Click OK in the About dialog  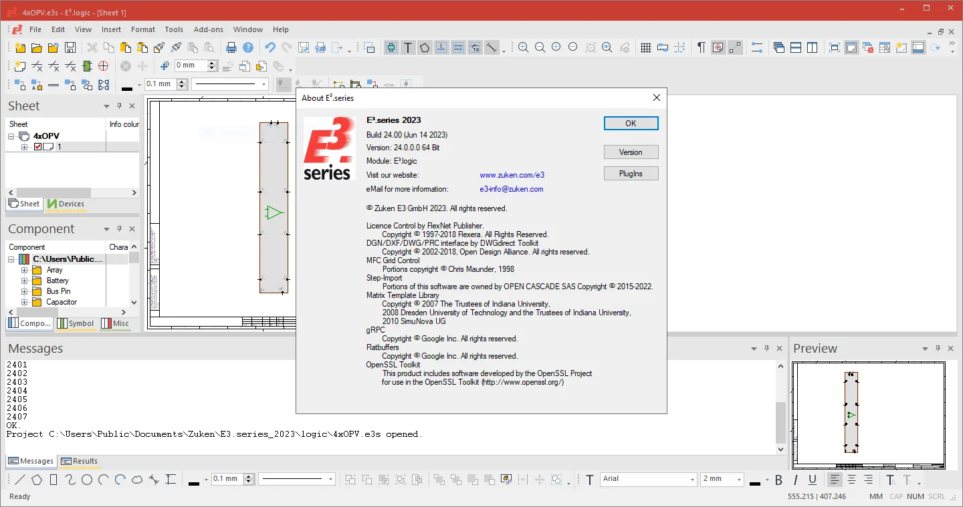click(x=631, y=124)
